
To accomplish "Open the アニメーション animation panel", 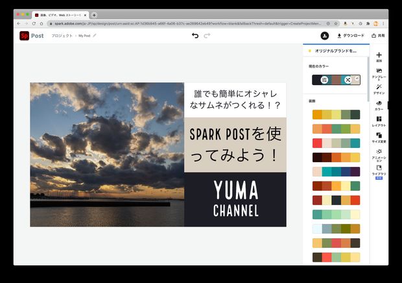I will pos(379,155).
